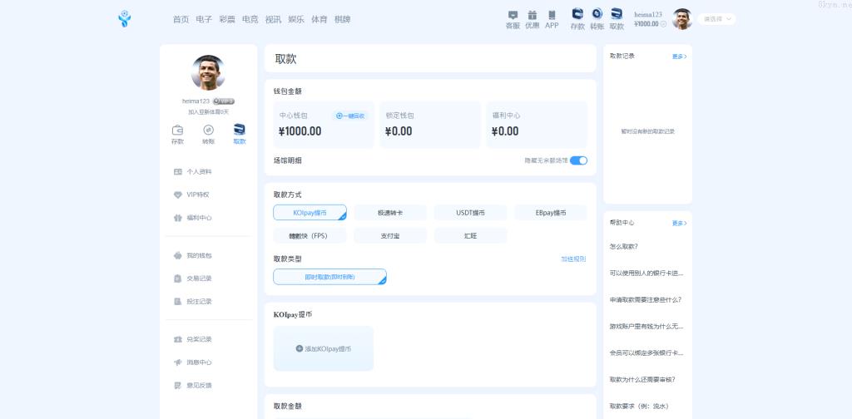Expand balance chevron beside ¥1000.00 in header

663,24
